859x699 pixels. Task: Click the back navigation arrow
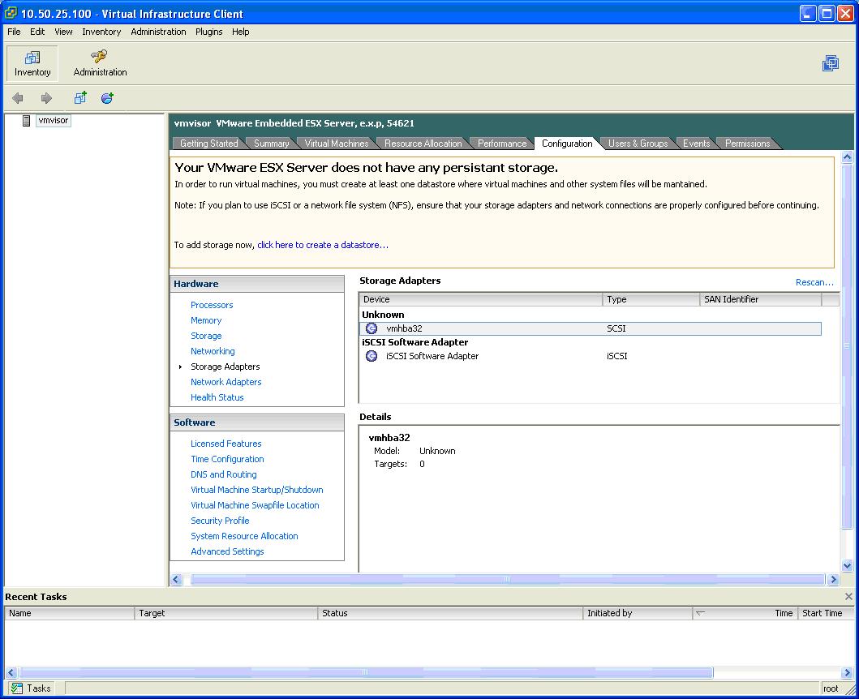pyautogui.click(x=18, y=98)
